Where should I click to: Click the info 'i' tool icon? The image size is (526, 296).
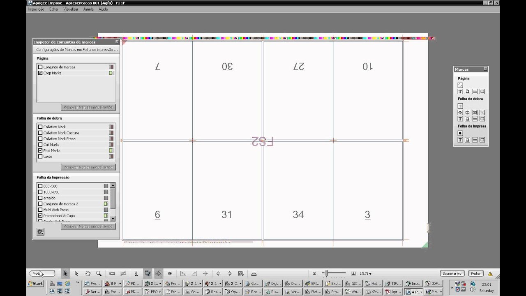(x=136, y=273)
